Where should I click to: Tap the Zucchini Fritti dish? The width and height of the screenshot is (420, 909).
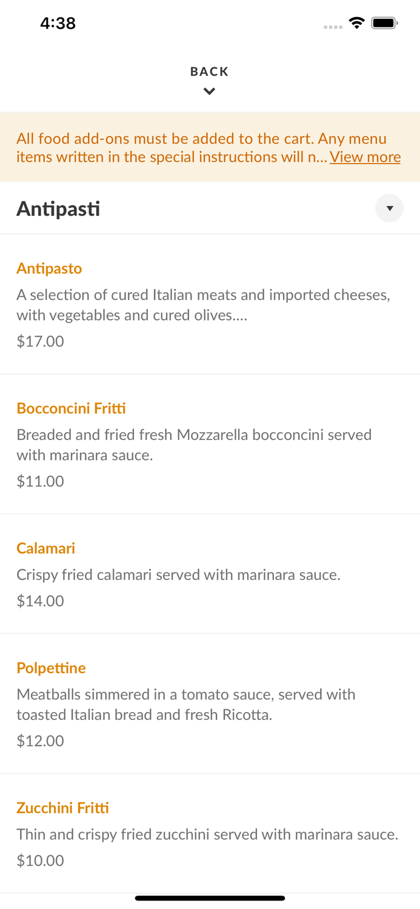pyautogui.click(x=62, y=808)
